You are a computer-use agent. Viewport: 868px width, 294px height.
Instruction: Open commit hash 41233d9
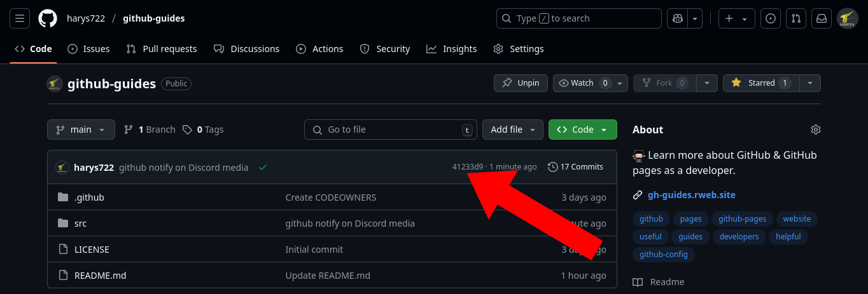coord(468,167)
